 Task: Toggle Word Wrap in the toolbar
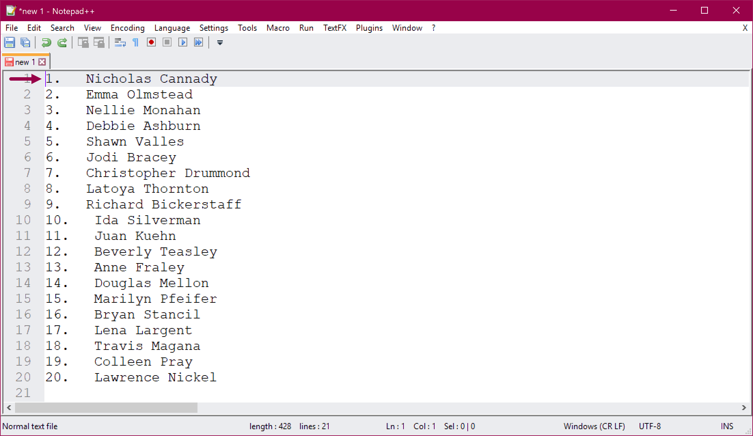120,42
